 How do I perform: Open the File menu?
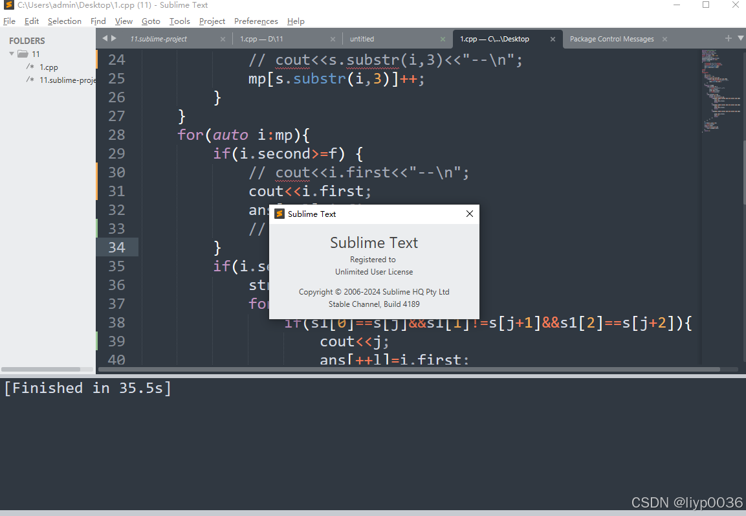click(x=9, y=21)
